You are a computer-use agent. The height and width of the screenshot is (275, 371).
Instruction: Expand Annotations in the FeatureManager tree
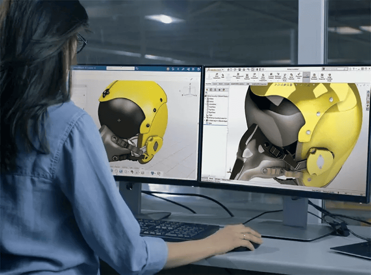205,104
